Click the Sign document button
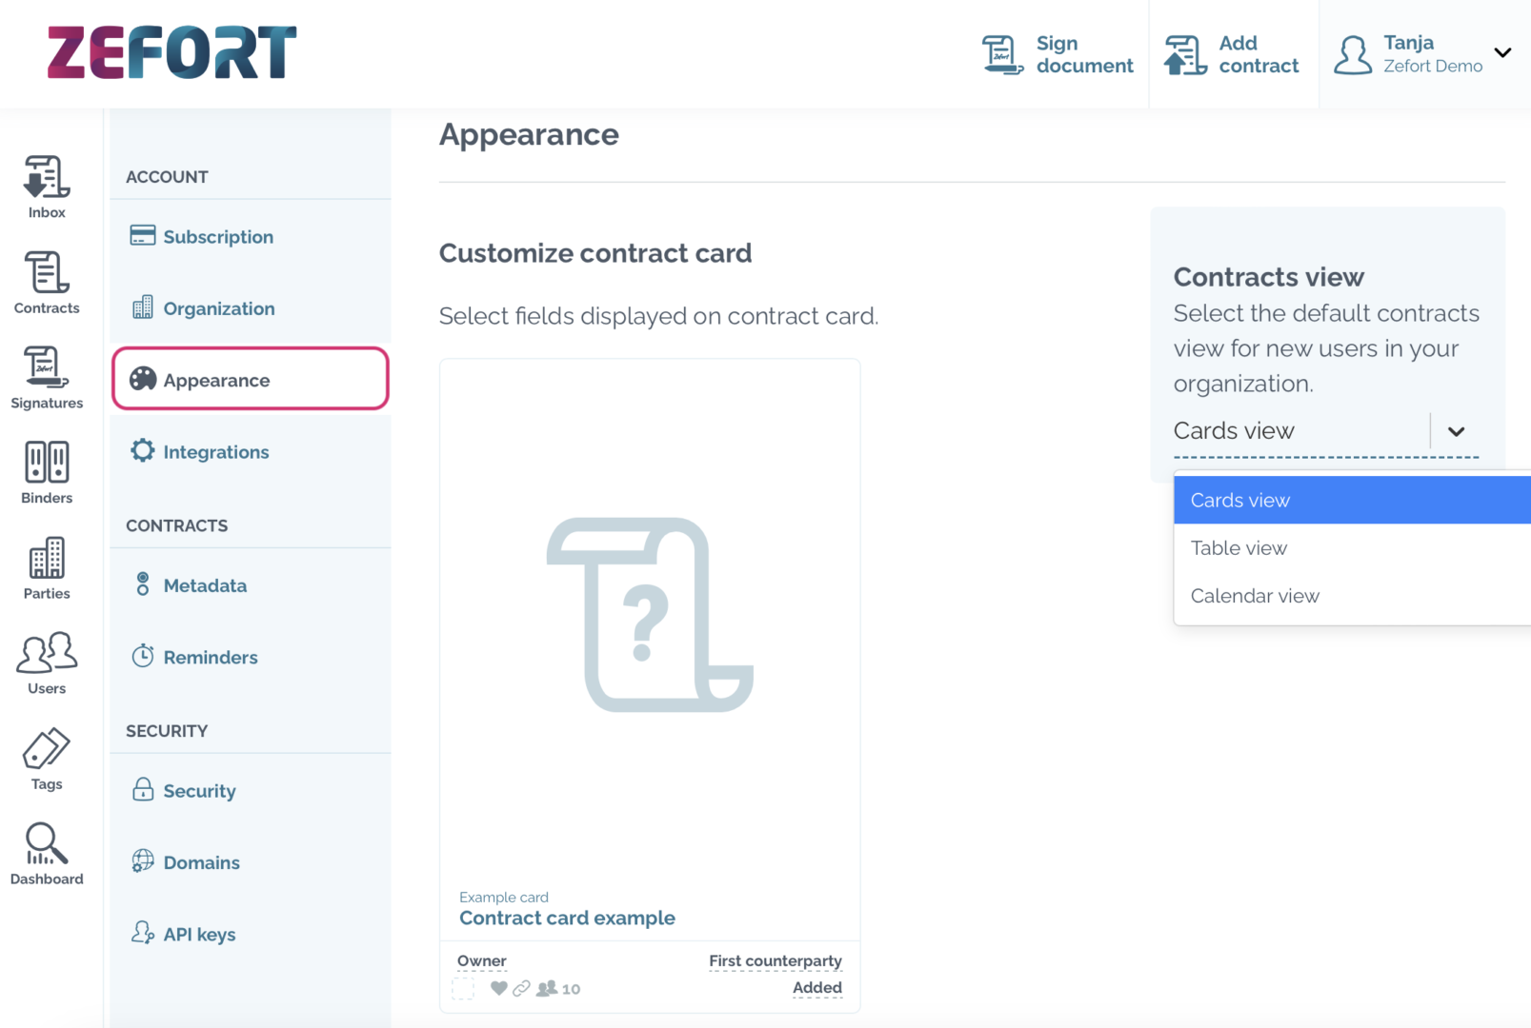Screen dimensions: 1531x1028 tap(1058, 53)
